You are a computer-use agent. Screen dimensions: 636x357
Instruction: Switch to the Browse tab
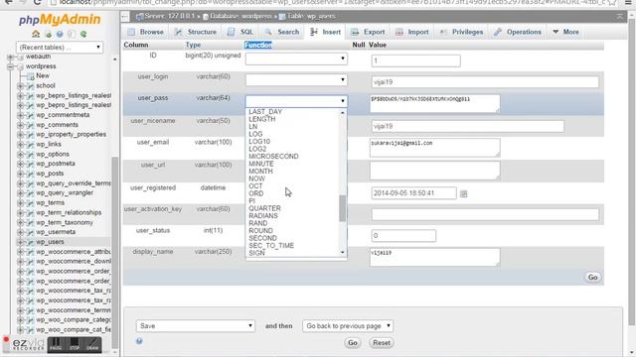click(x=145, y=32)
